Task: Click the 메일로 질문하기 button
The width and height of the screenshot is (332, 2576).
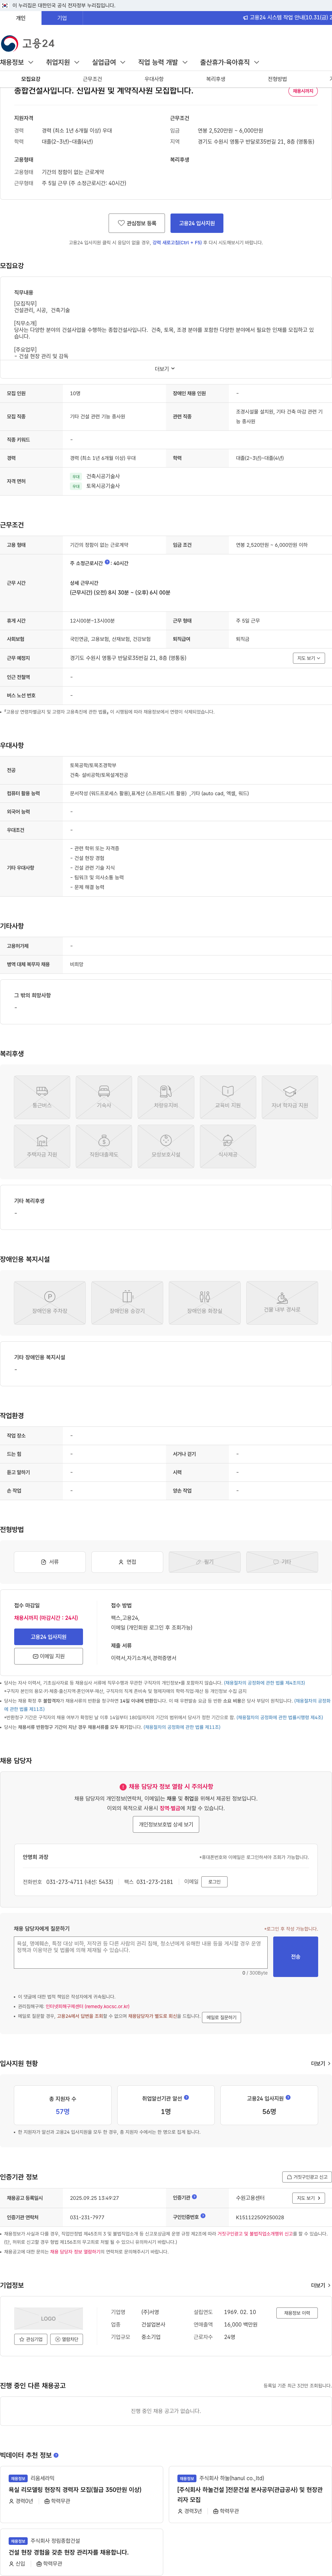Action: [221, 2017]
